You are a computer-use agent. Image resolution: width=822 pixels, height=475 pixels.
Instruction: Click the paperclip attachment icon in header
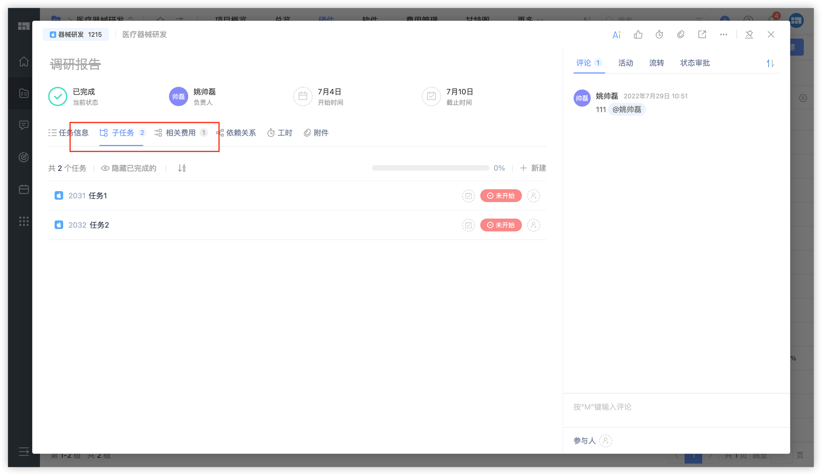click(x=681, y=35)
